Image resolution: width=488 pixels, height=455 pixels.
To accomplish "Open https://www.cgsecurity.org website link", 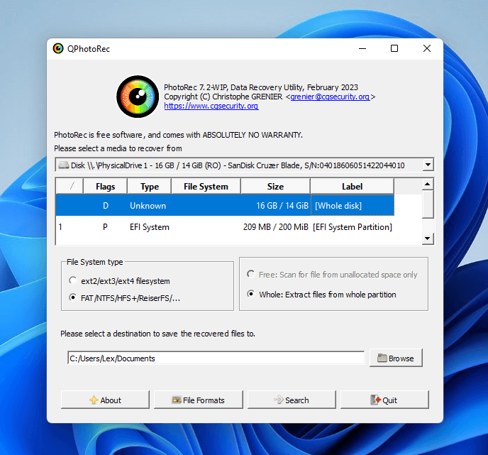I will tap(211, 106).
